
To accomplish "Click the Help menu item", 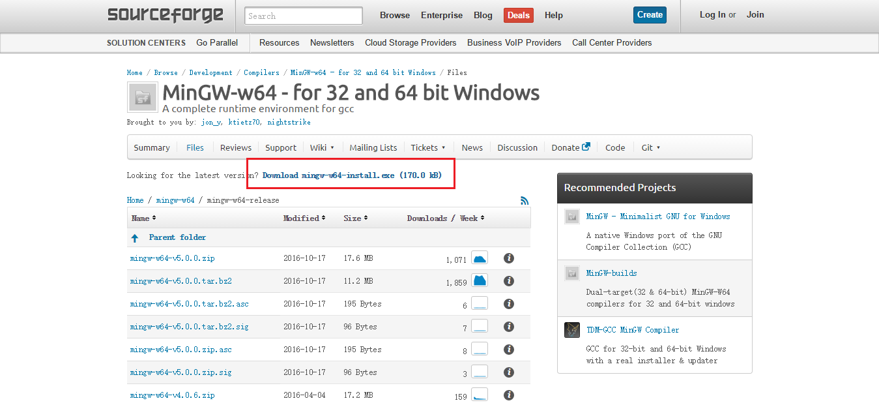I will point(553,15).
